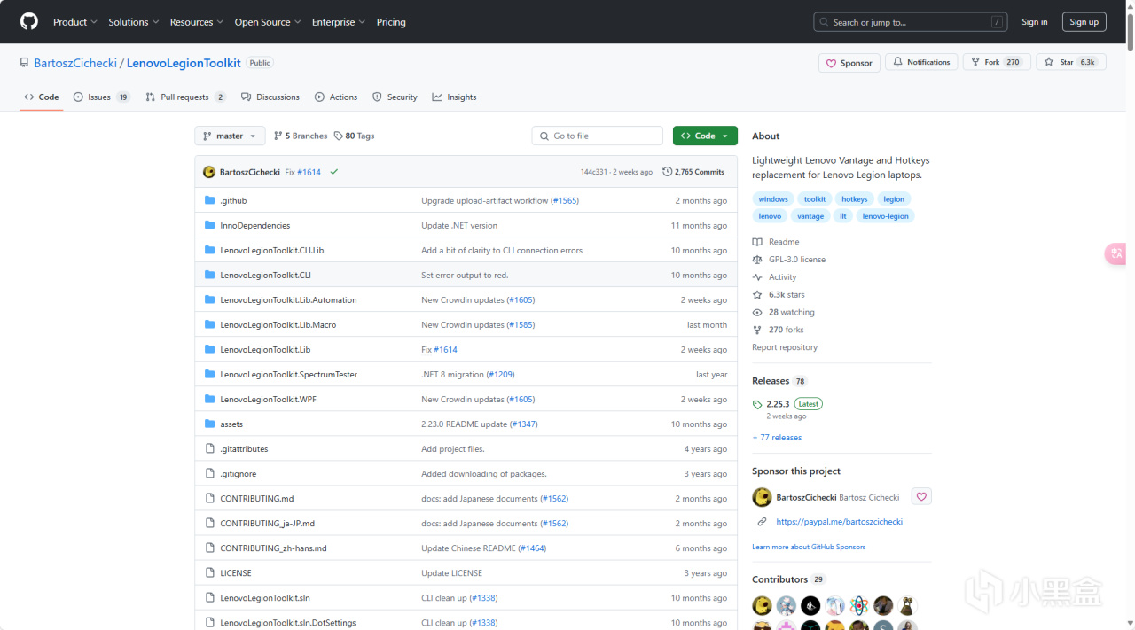The height and width of the screenshot is (630, 1135).
Task: Open the InnoDependencies folder icon
Action: (210, 225)
